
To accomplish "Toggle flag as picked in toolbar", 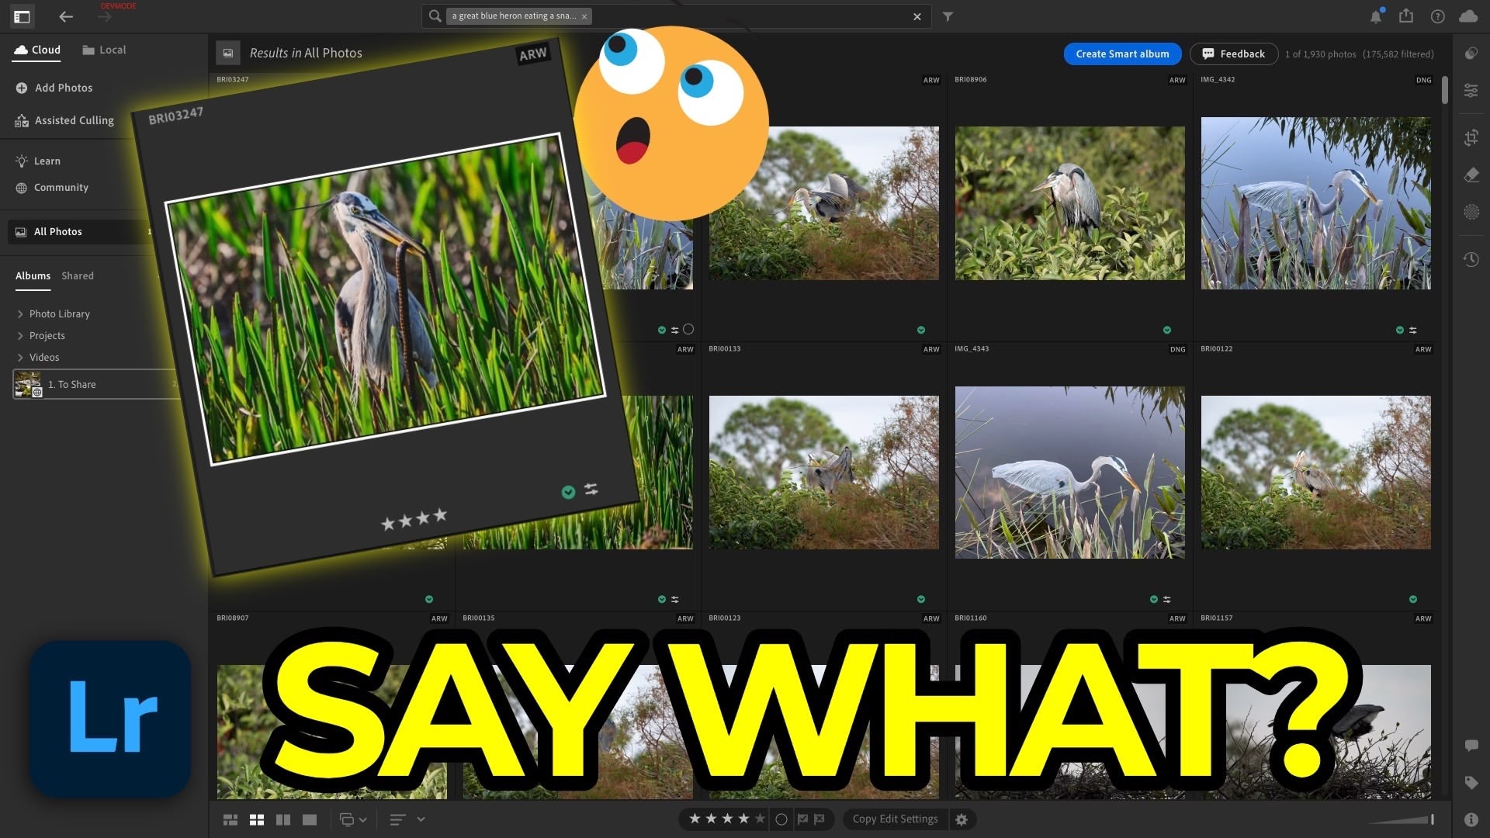I will (802, 819).
